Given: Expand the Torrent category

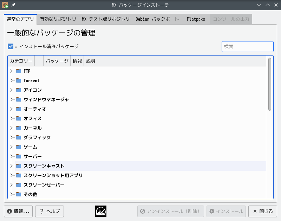Looking at the screenshot, I should [x=12, y=80].
